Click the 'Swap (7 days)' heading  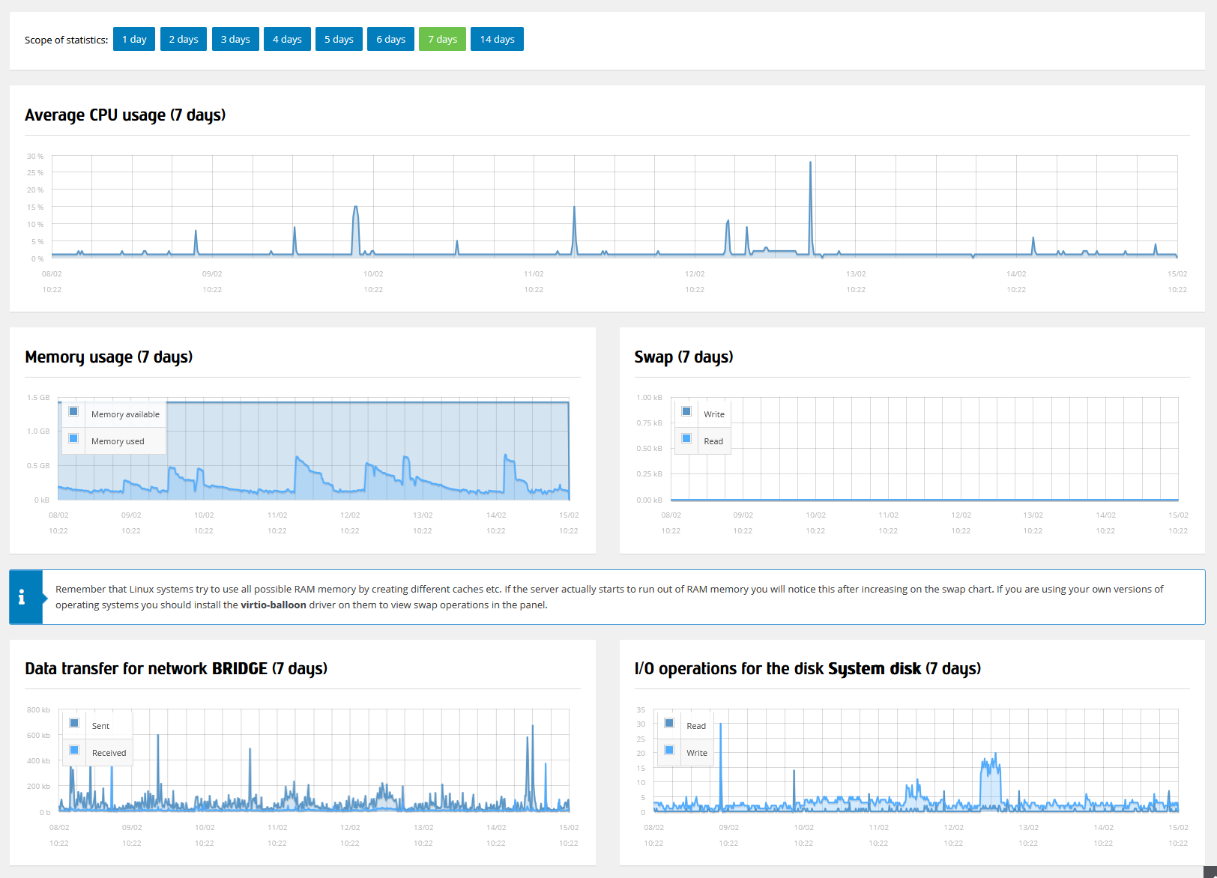tap(683, 357)
